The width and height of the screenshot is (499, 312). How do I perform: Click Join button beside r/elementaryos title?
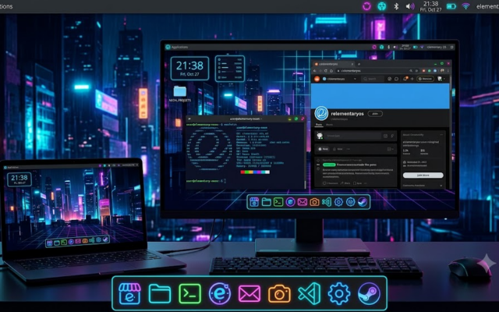(x=375, y=114)
